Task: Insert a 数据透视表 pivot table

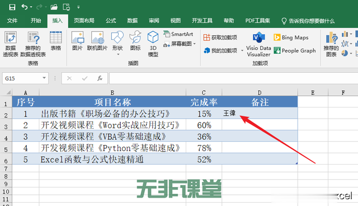Action: click(x=11, y=44)
